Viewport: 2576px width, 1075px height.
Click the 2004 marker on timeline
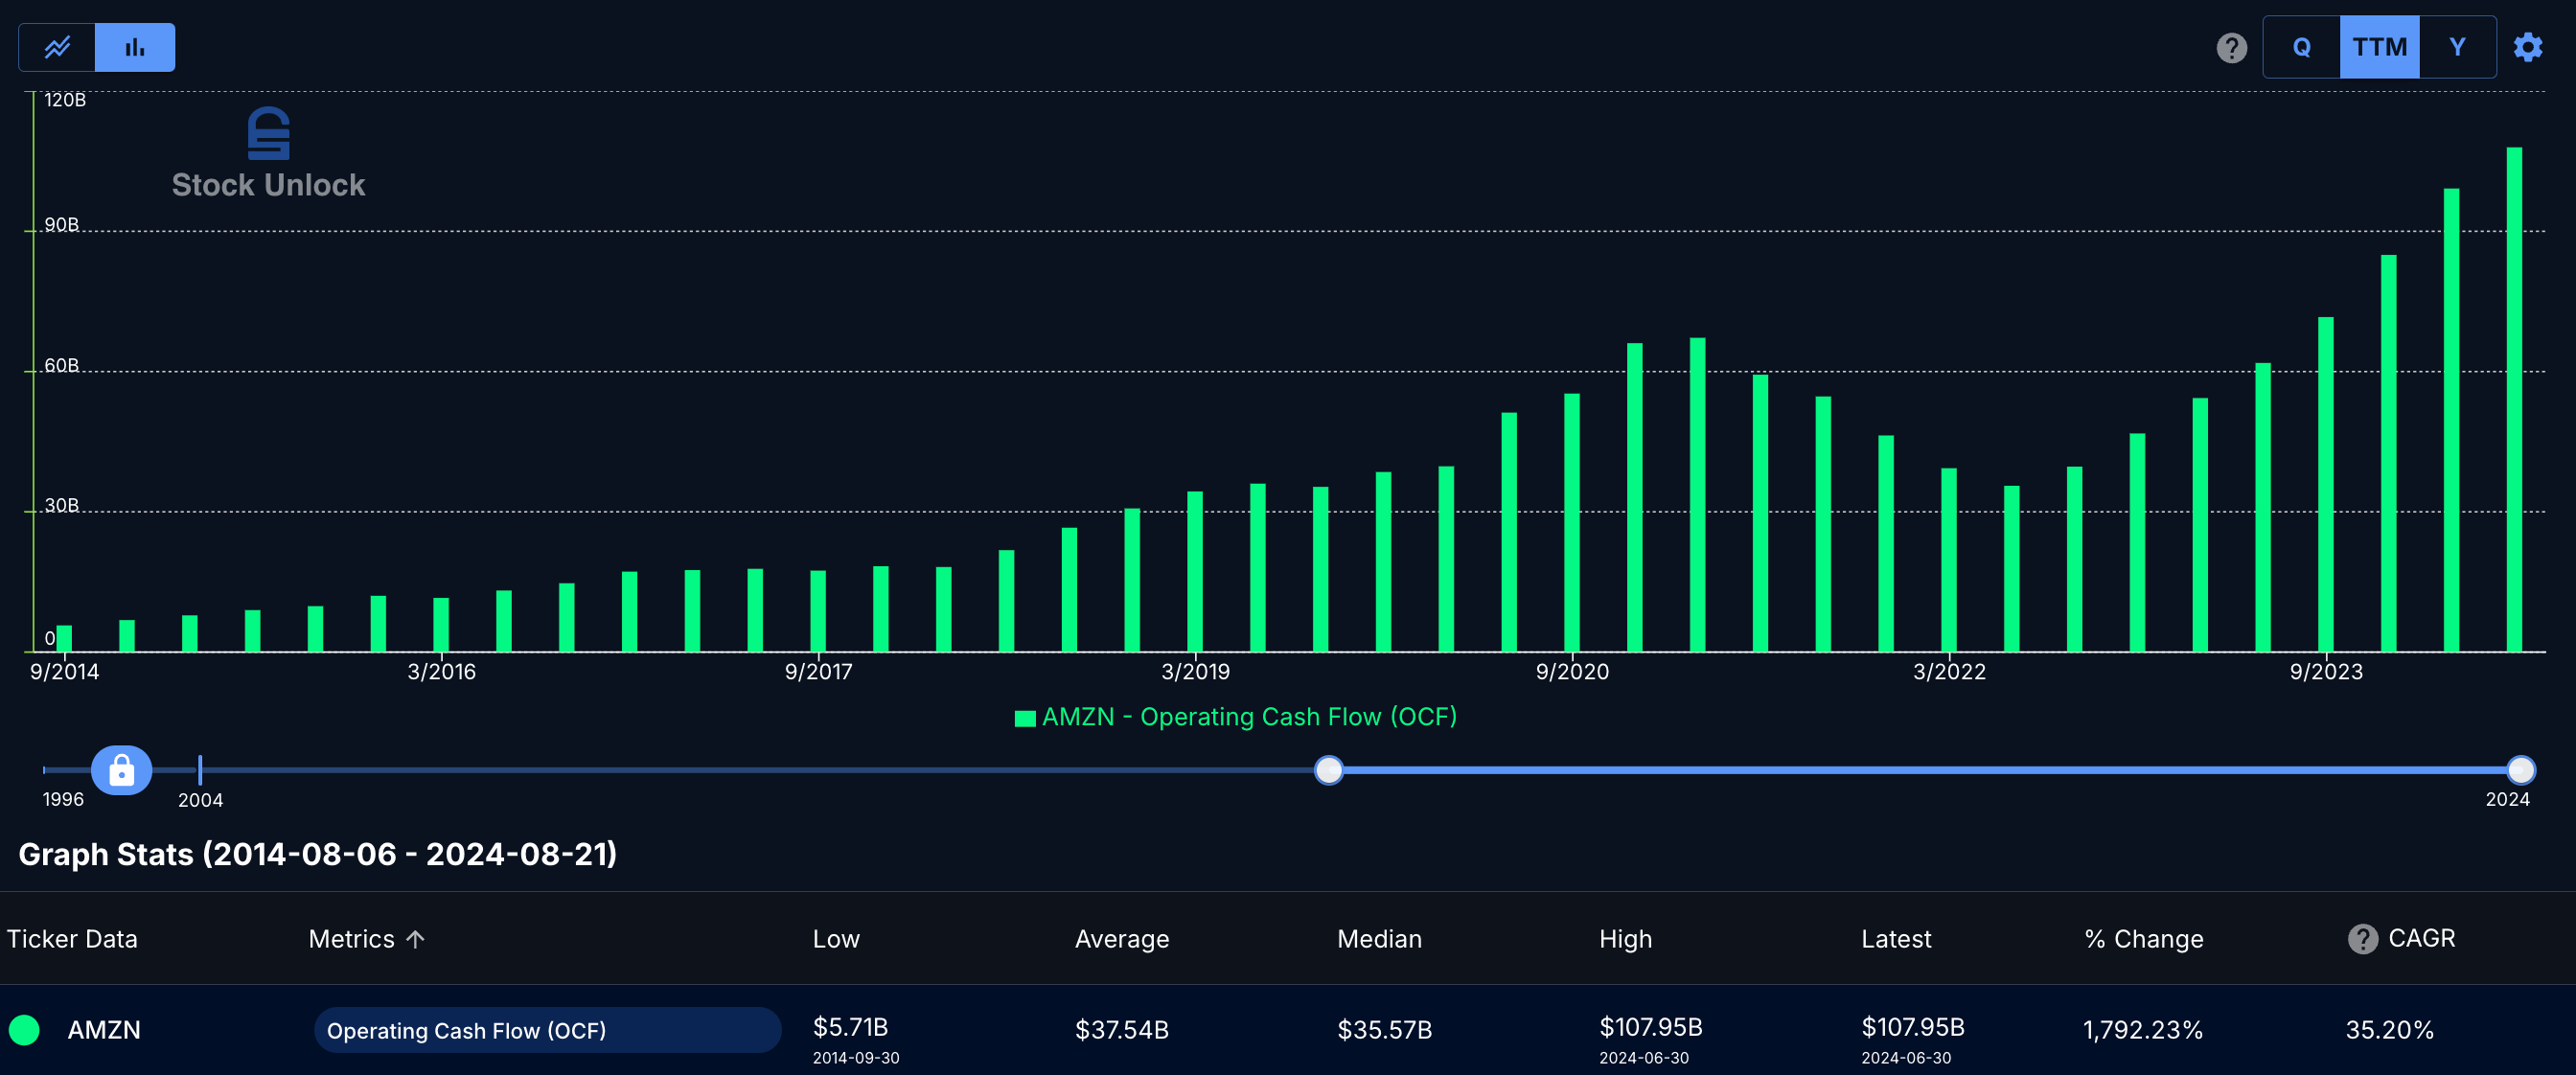click(200, 770)
